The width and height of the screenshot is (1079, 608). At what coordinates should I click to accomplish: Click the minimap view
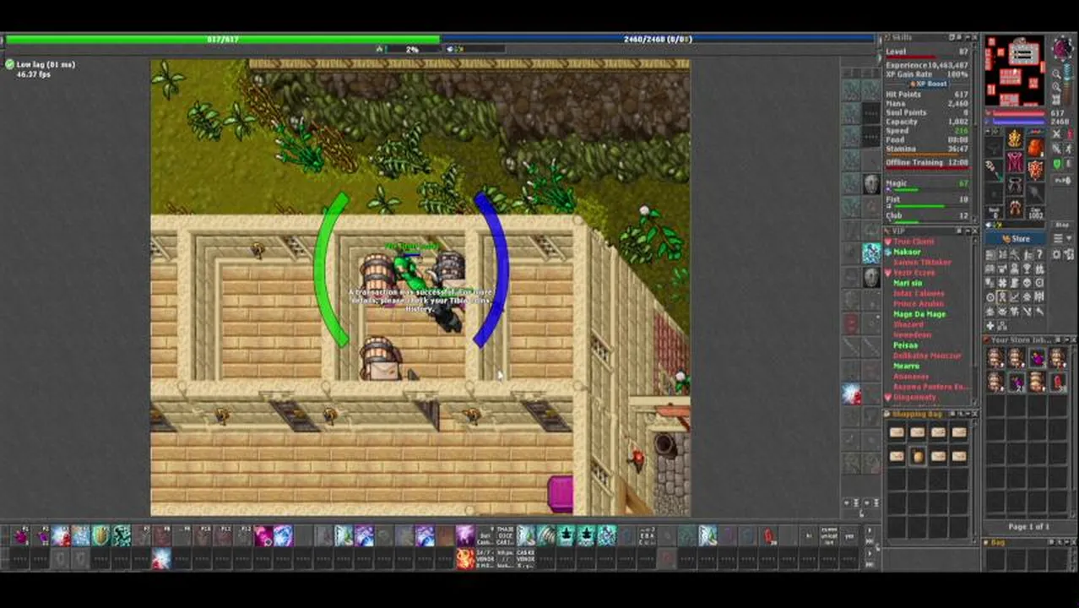click(1015, 71)
